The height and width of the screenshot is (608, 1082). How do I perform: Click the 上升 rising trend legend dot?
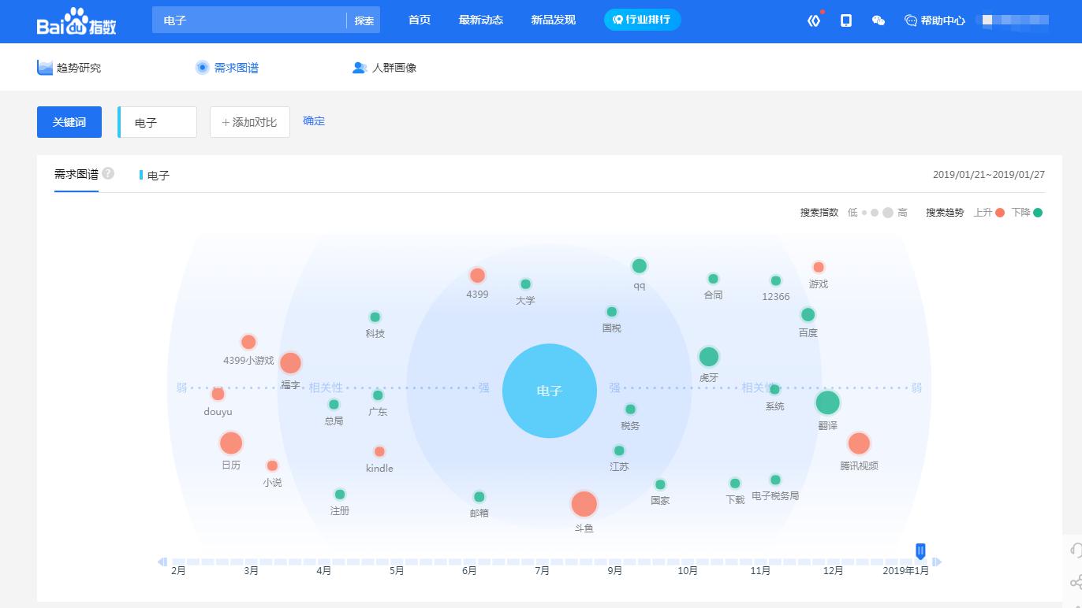[x=1000, y=213]
